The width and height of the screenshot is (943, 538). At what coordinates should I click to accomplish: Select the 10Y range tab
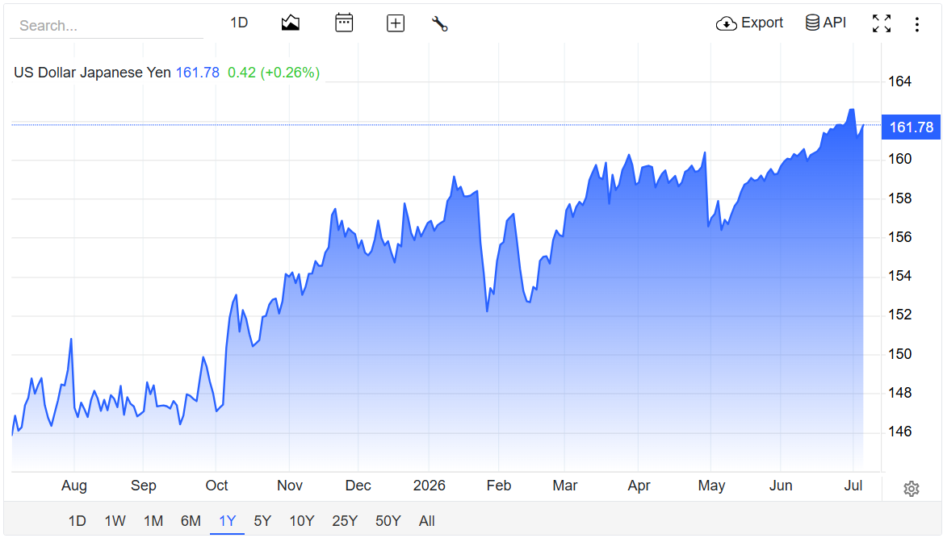pos(302,520)
